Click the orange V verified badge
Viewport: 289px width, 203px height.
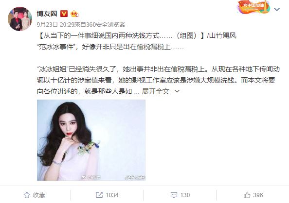point(64,14)
